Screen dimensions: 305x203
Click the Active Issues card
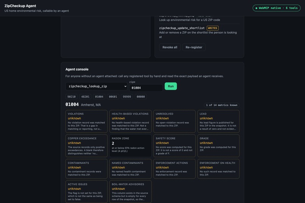(x=86, y=192)
